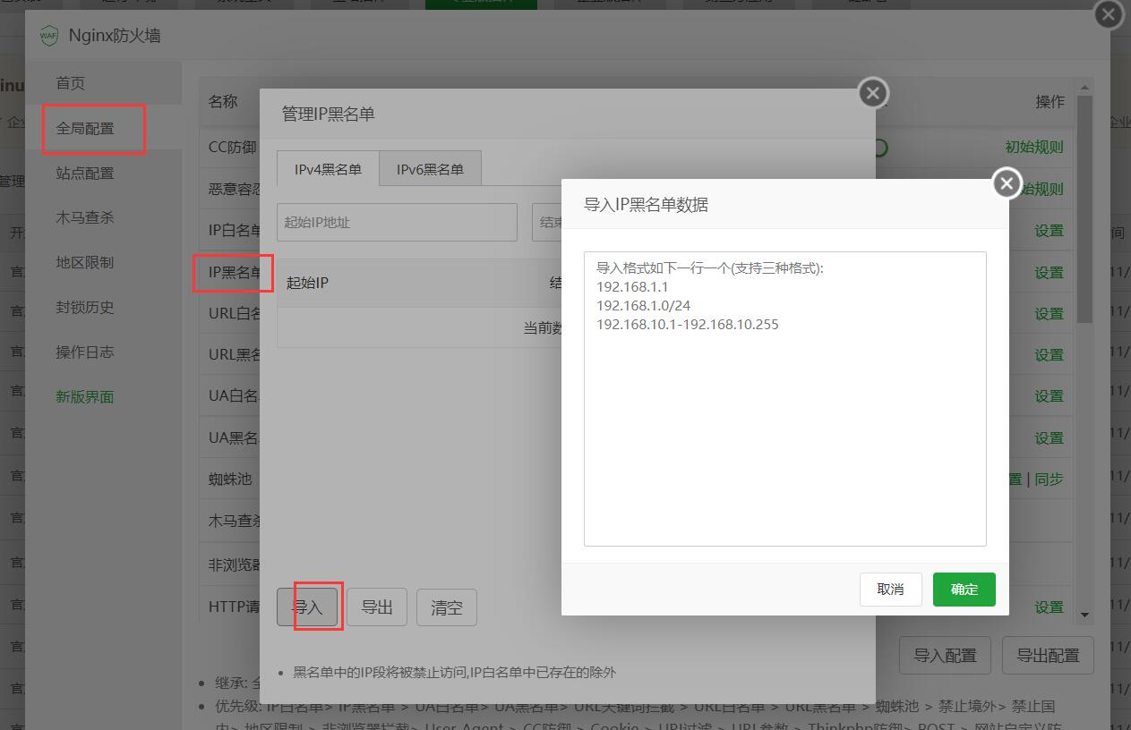Click 导出配置 button
The width and height of the screenshot is (1131, 730).
click(1049, 656)
